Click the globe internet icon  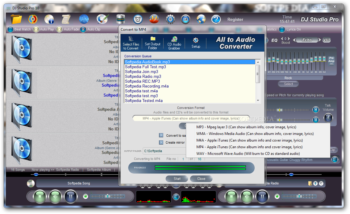point(201,19)
